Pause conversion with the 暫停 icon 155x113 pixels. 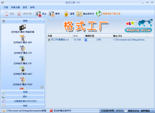pyautogui.click(x=51, y=14)
